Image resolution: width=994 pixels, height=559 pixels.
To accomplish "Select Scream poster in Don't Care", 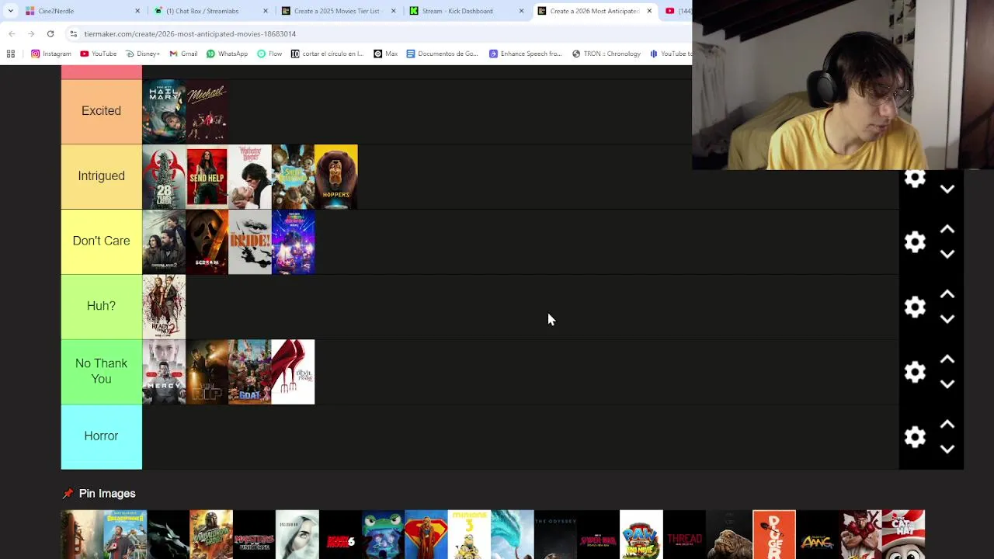I will click(x=207, y=242).
